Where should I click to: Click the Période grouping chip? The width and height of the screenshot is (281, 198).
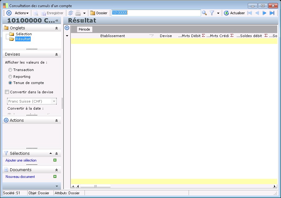click(84, 29)
